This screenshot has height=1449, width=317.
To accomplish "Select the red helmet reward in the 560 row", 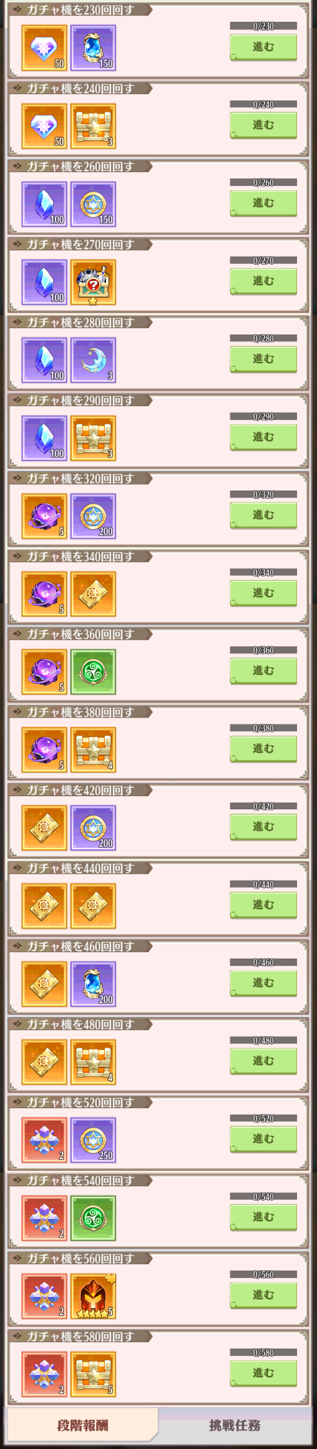I will coord(93,1295).
